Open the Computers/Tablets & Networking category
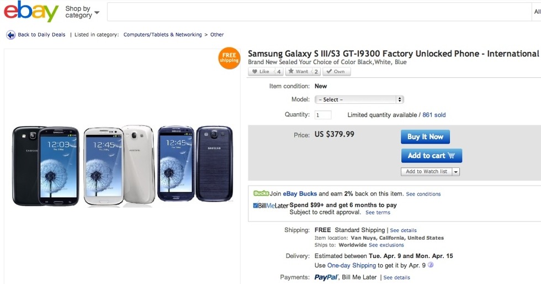The height and width of the screenshot is (284, 541). click(162, 35)
